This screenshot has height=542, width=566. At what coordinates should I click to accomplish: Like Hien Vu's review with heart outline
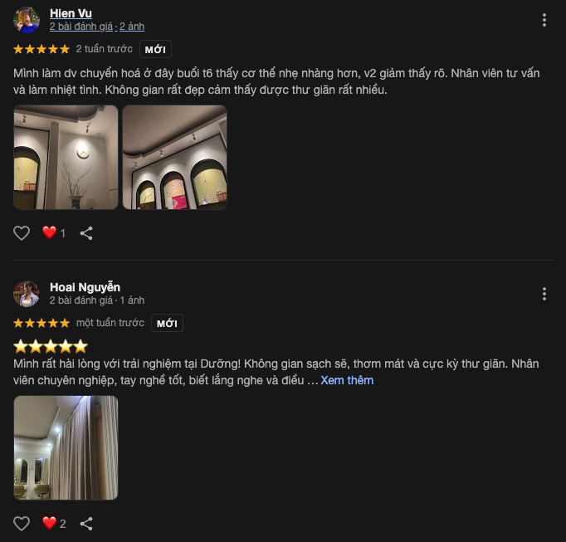[22, 233]
